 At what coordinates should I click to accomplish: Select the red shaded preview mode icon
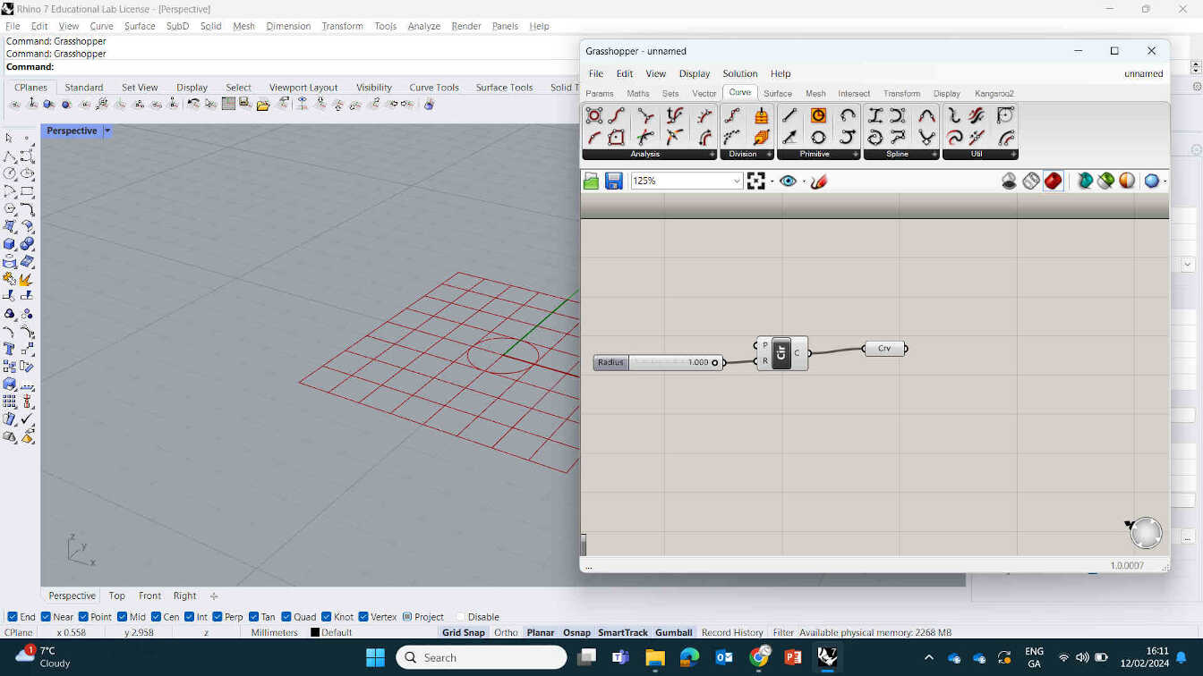[1053, 182]
